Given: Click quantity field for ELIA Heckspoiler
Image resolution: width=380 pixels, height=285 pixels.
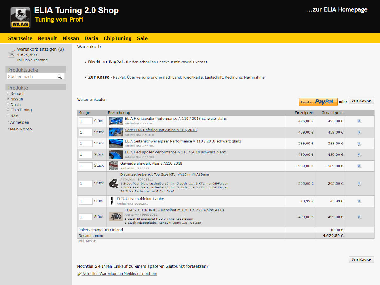Looking at the screenshot, I should coord(86,155).
